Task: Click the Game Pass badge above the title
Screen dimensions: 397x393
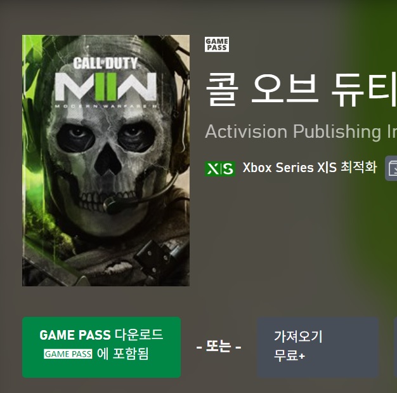Action: pyautogui.click(x=217, y=44)
